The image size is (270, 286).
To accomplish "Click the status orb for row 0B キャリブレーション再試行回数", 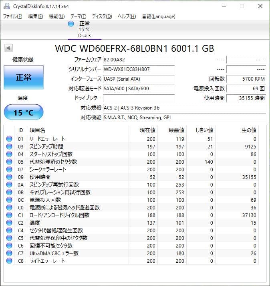I will (9, 192).
